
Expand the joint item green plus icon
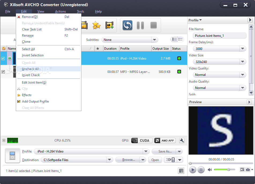point(10,58)
